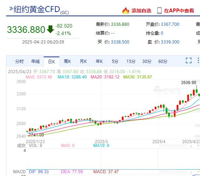200x176 pixels.
Task: Click the 开盘价 3367.700 value
Action: pyautogui.click(x=170, y=24)
